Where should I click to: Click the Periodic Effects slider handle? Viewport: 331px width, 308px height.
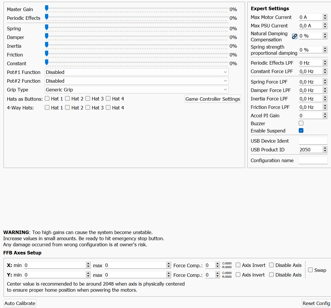click(47, 17)
